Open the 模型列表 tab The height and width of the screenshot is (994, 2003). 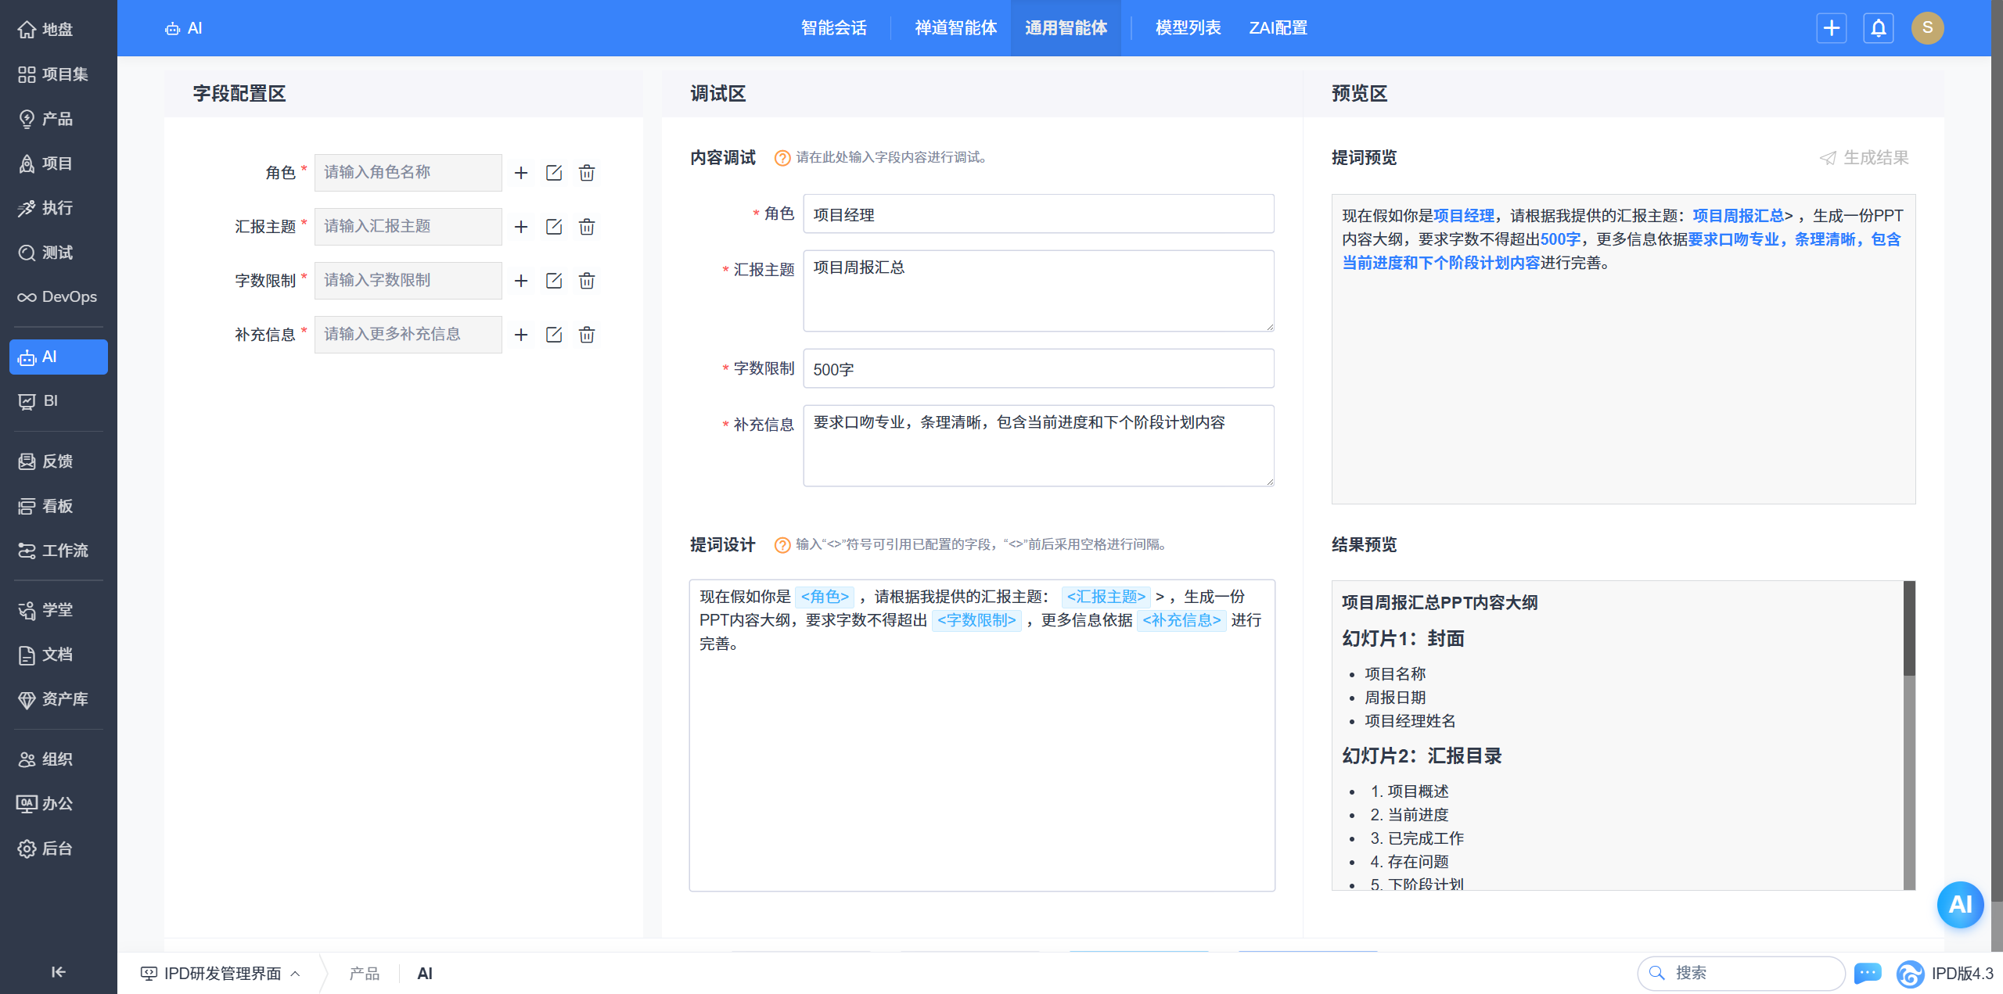tap(1187, 28)
